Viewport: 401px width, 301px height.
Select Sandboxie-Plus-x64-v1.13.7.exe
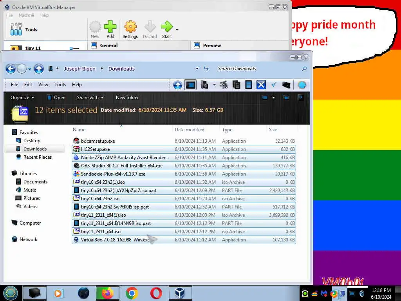(184, 174)
